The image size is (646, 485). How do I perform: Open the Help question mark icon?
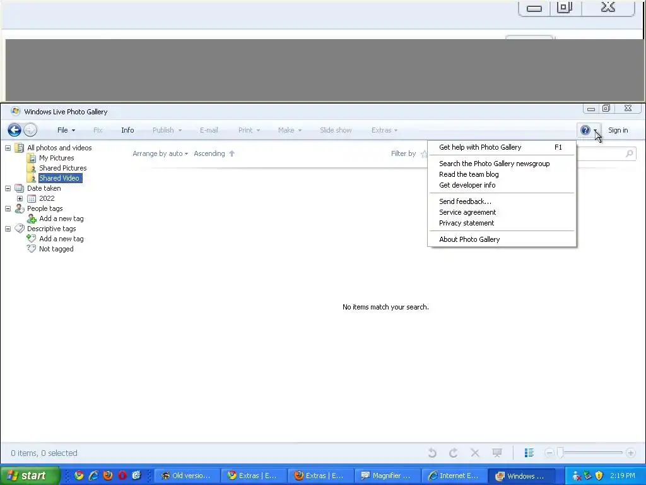pos(585,130)
